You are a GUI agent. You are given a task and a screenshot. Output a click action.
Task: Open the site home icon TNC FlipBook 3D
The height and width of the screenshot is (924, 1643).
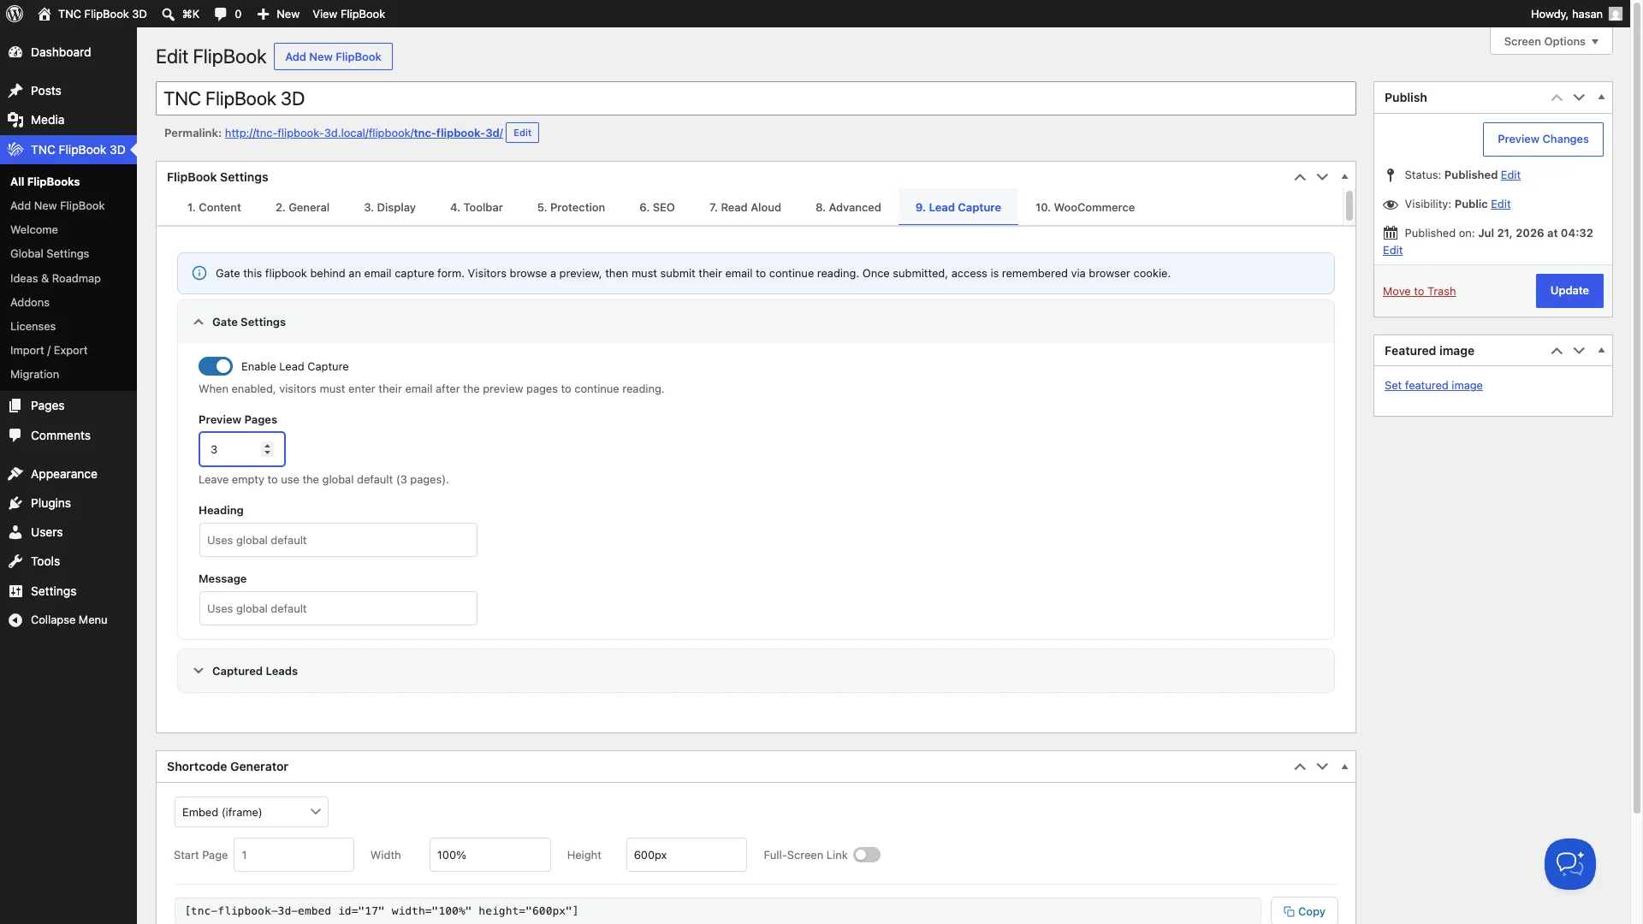(44, 14)
